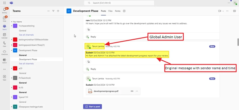Click the Development Phase channel avatar
This screenshot has height=110, width=239.
coord(69,11)
